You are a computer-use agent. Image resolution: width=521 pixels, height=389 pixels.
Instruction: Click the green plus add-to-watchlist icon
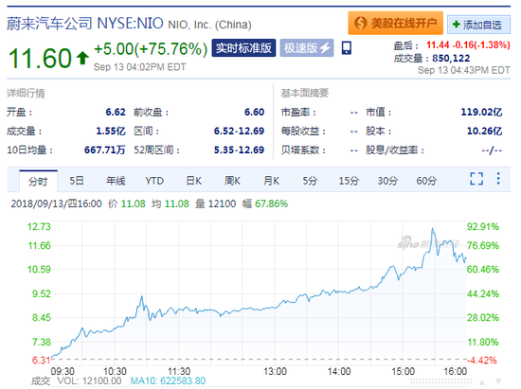[x=457, y=25]
